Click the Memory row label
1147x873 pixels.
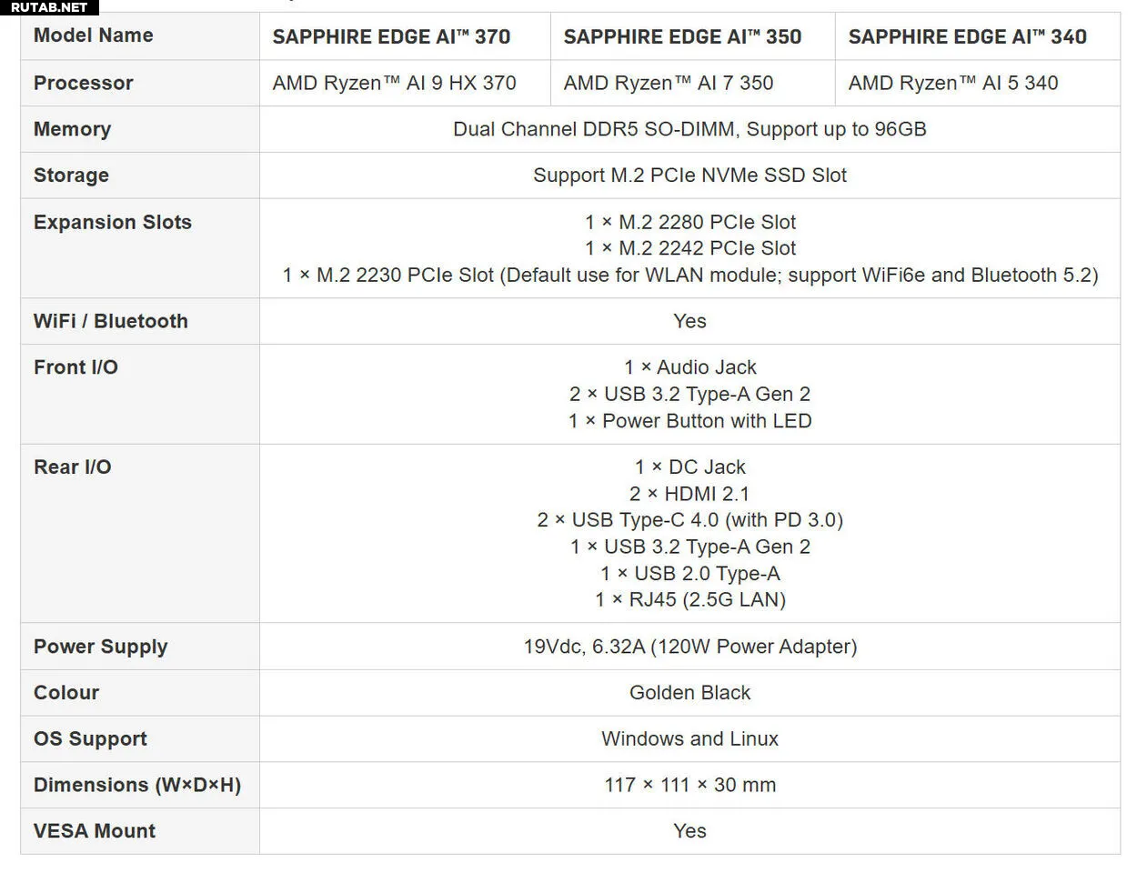72,129
